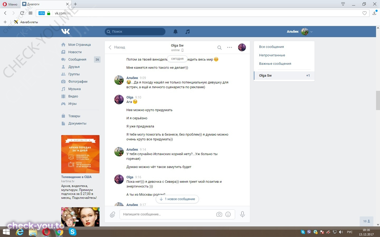Jump down via 1 новое сообщение button
This screenshot has height=237, width=380.
tap(177, 199)
